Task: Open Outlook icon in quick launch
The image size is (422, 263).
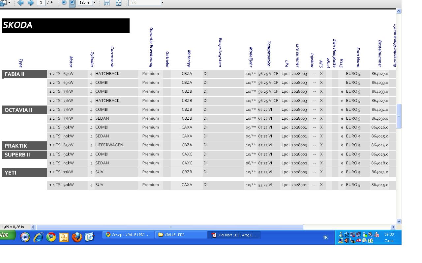Action: 64,237
